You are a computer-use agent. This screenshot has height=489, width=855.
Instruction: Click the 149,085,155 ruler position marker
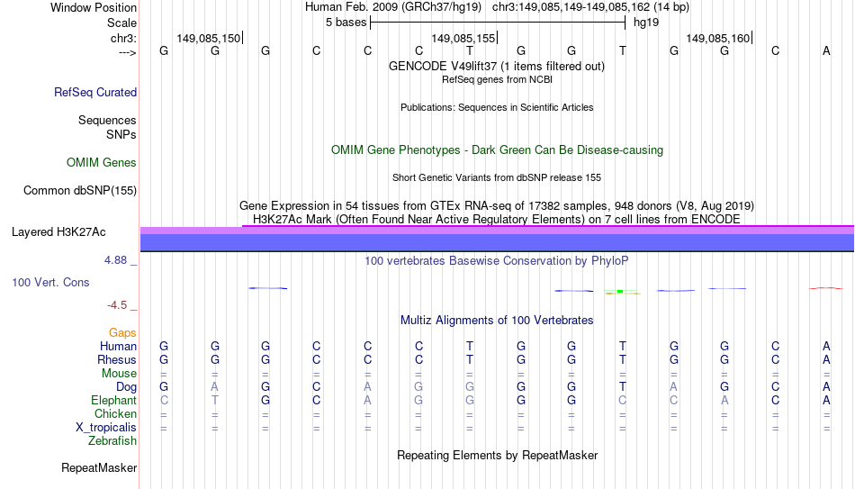464,38
